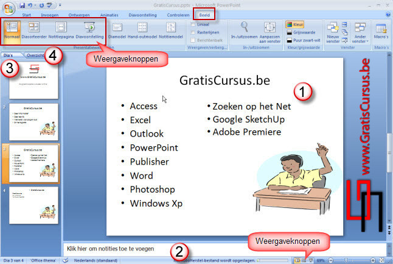
Task: Click 'Nederlands (standaard)' language in status bar
Action: 96,260
